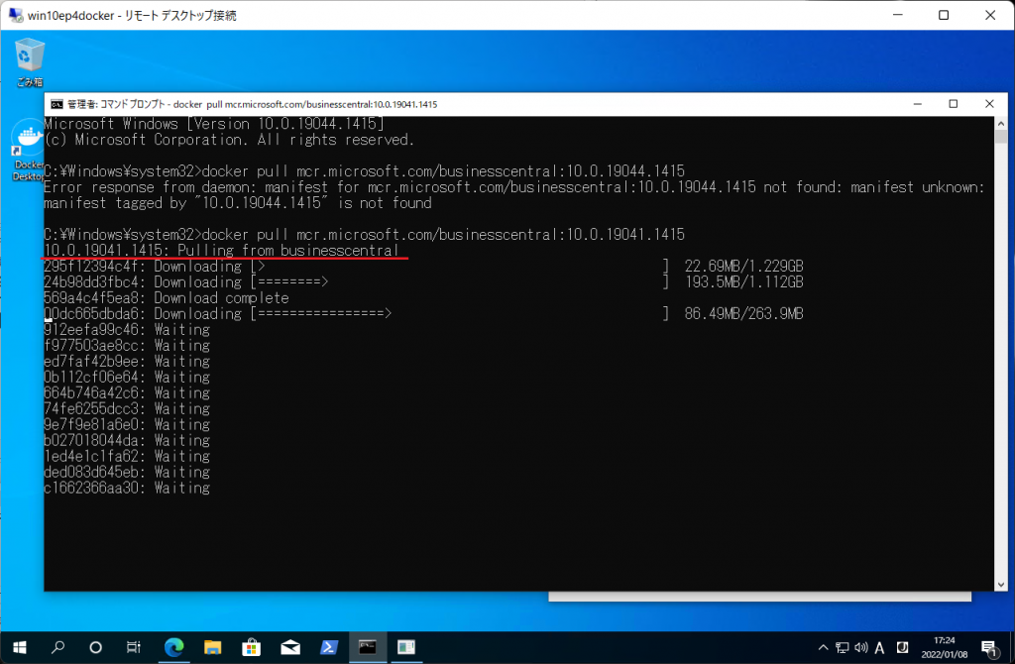1015x664 pixels.
Task: Open clock showing 17:24 2022/01/08
Action: (945, 647)
